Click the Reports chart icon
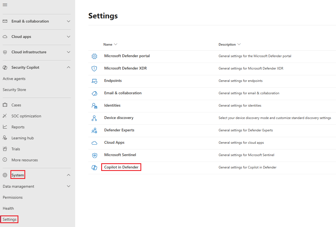 click(5, 127)
